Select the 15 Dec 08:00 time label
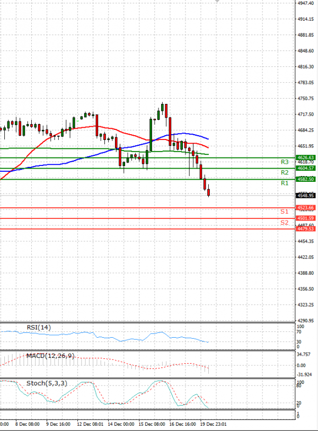 pyautogui.click(x=152, y=424)
